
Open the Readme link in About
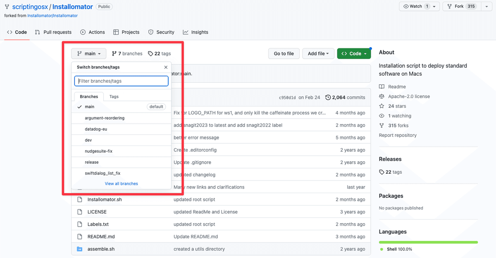point(397,87)
